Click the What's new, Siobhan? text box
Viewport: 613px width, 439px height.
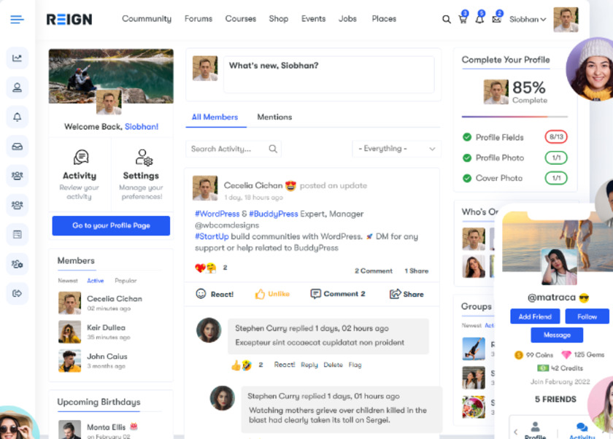329,74
